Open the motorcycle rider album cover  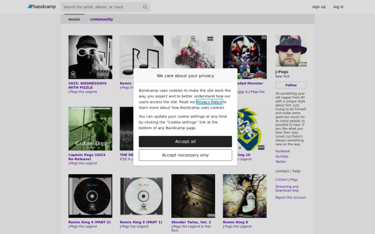pyautogui.click(x=193, y=52)
